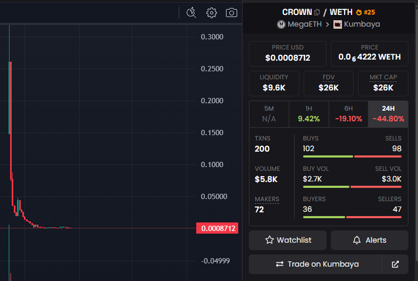The height and width of the screenshot is (281, 418).
Task: Click the -0.04999 price axis label
Action: click(x=215, y=261)
